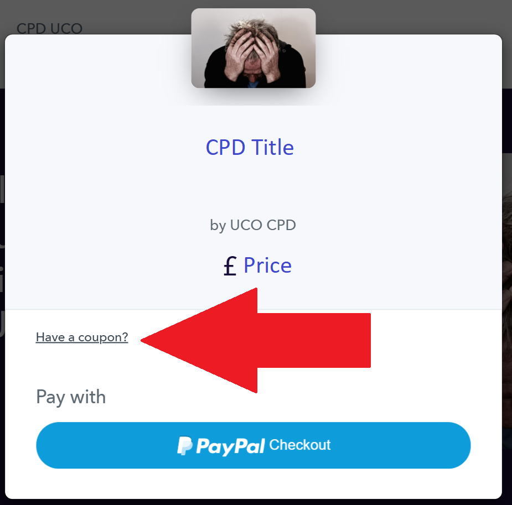Click the dimmed photo behind the dialog's right edge

point(507,261)
